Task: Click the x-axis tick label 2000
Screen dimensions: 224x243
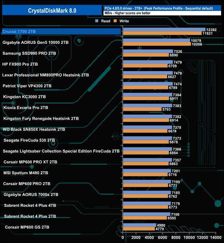Action: (136, 237)
